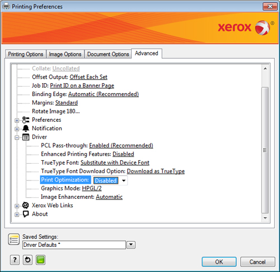The image size is (280, 272).
Task: Click the Print ID on a Banner Page link
Action: pos(82,85)
